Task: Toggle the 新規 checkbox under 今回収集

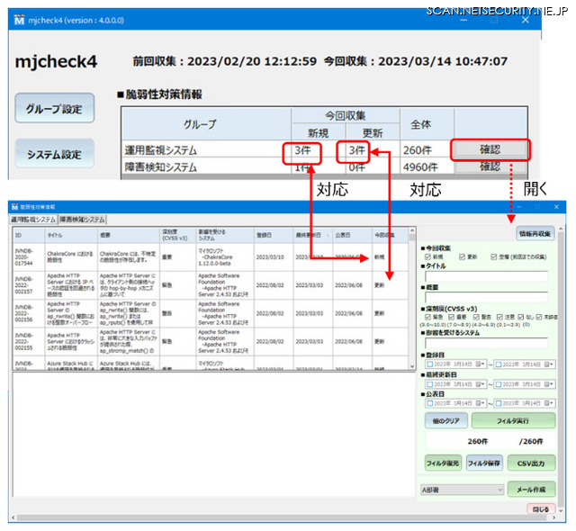Action: click(427, 256)
